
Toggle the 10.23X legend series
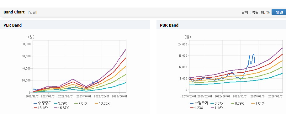click(x=102, y=103)
